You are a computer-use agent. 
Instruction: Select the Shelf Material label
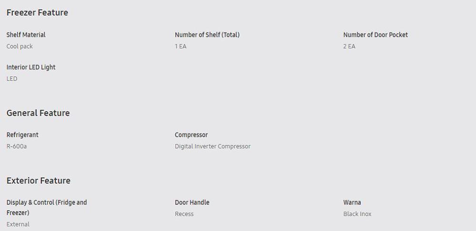[26, 35]
